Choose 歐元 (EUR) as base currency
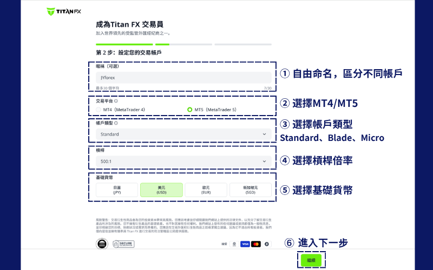This screenshot has width=433, height=270. (206, 190)
